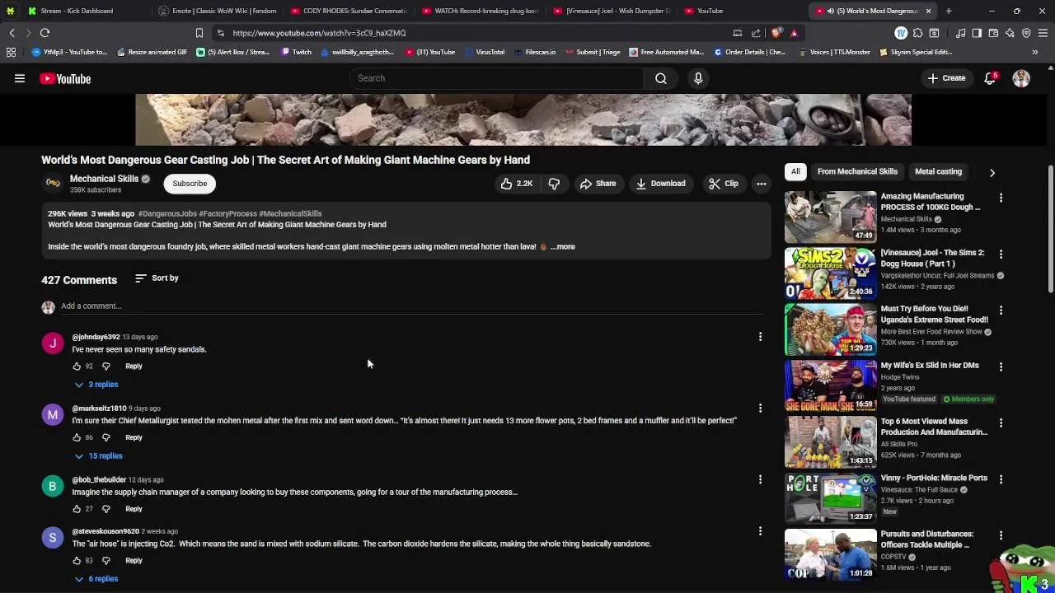Dislike @johnday6392's comment
1055x593 pixels.
(105, 367)
